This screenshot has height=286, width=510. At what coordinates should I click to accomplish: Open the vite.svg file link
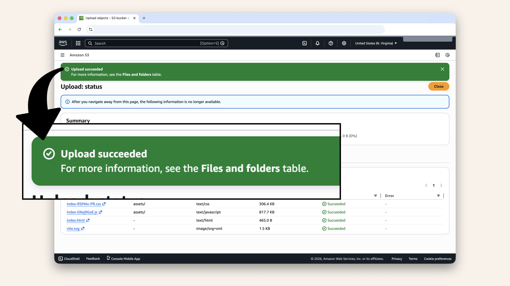73,229
